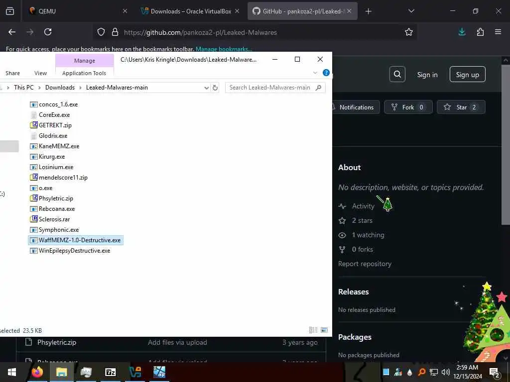
Task: Open Firefox application hamburger menu
Action: coord(498,32)
